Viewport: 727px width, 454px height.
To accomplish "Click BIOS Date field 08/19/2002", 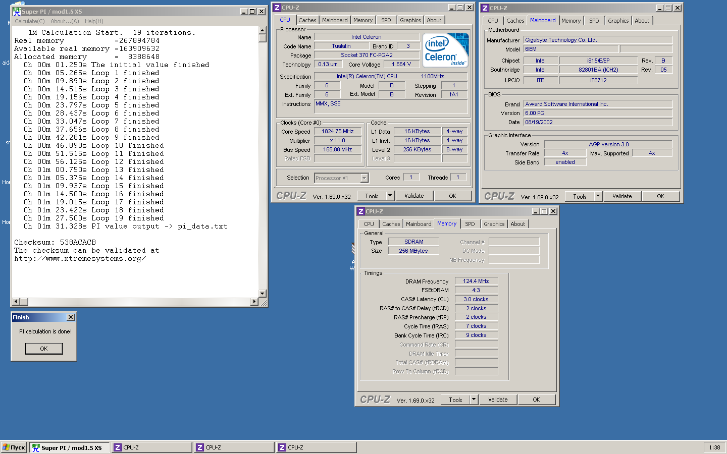I will click(598, 122).
